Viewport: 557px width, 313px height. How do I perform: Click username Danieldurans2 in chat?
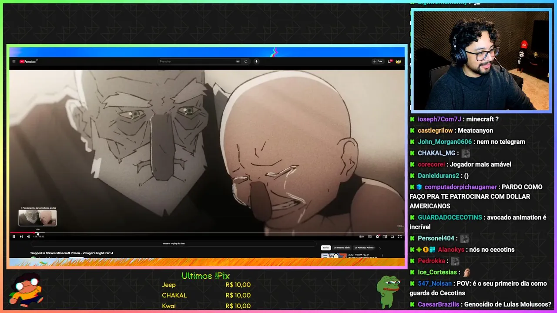(438, 176)
